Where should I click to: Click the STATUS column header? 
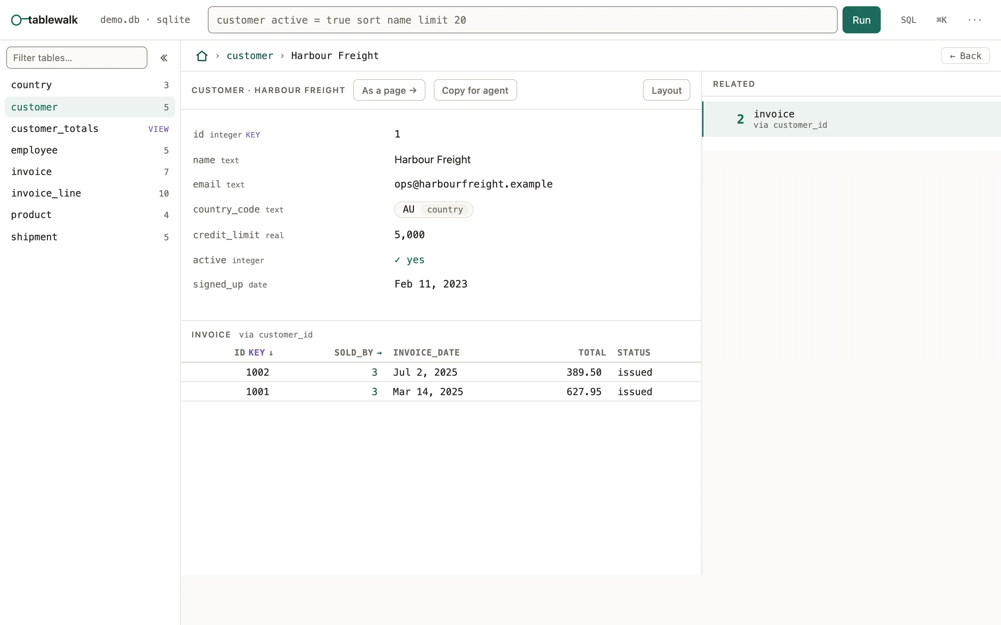click(634, 352)
